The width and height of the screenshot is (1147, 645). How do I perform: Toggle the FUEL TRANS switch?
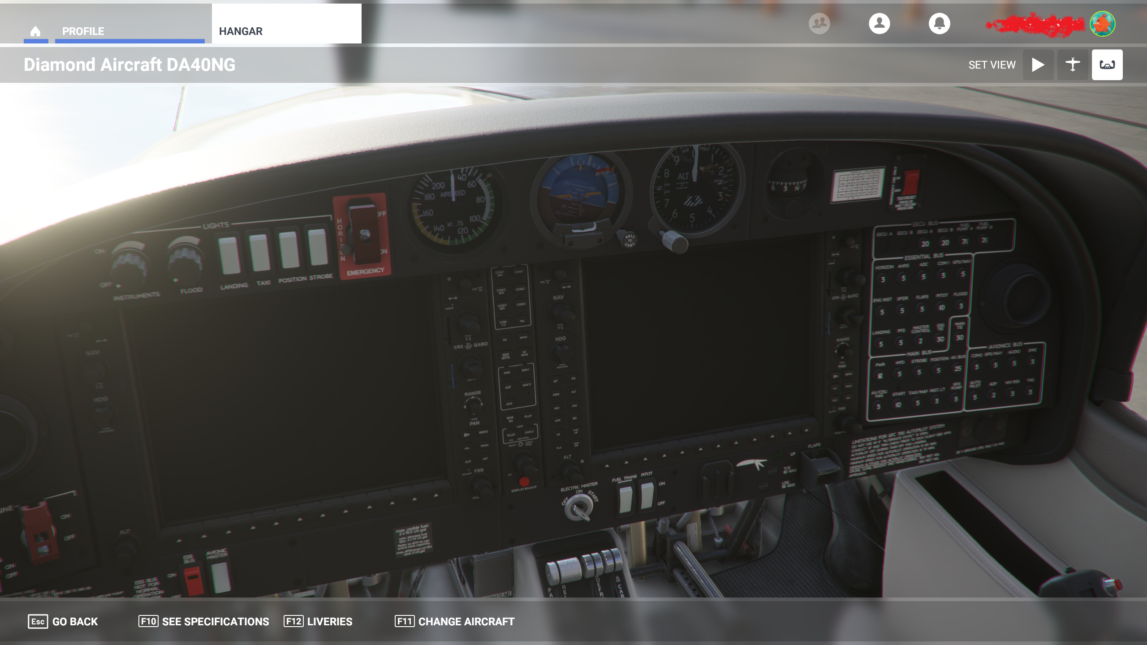(625, 499)
